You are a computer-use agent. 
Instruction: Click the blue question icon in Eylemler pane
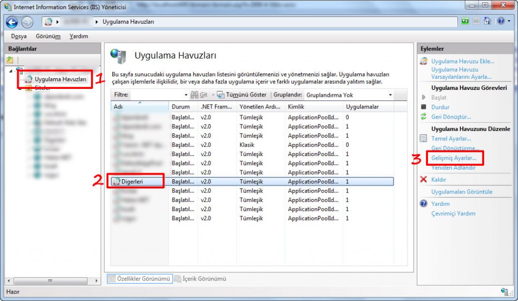tap(423, 204)
